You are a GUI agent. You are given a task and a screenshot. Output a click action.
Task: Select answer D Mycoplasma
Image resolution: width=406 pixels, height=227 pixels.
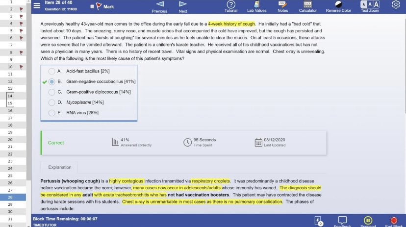(x=52, y=102)
